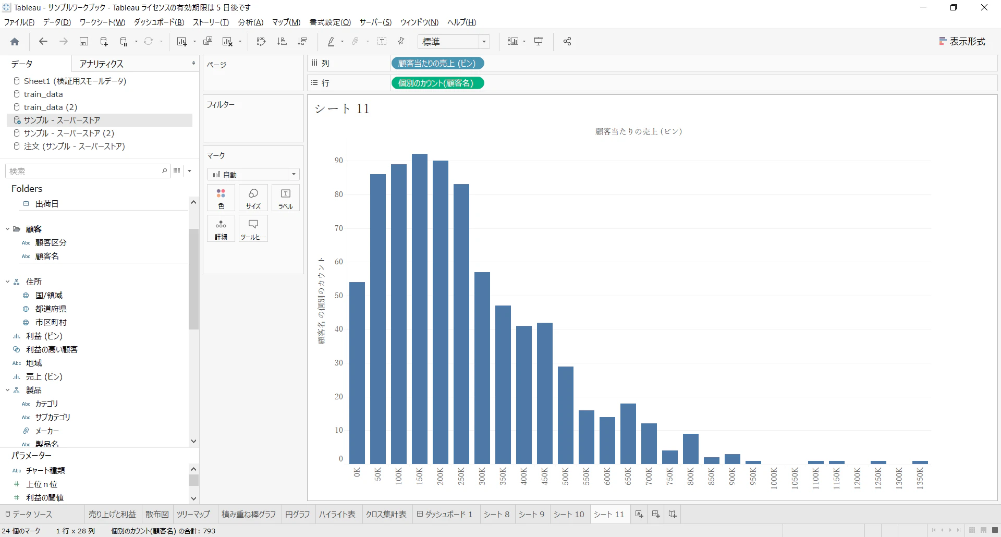Viewport: 1001px width, 537px height.
Task: Open the ワークシート(W) menu
Action: (x=102, y=22)
